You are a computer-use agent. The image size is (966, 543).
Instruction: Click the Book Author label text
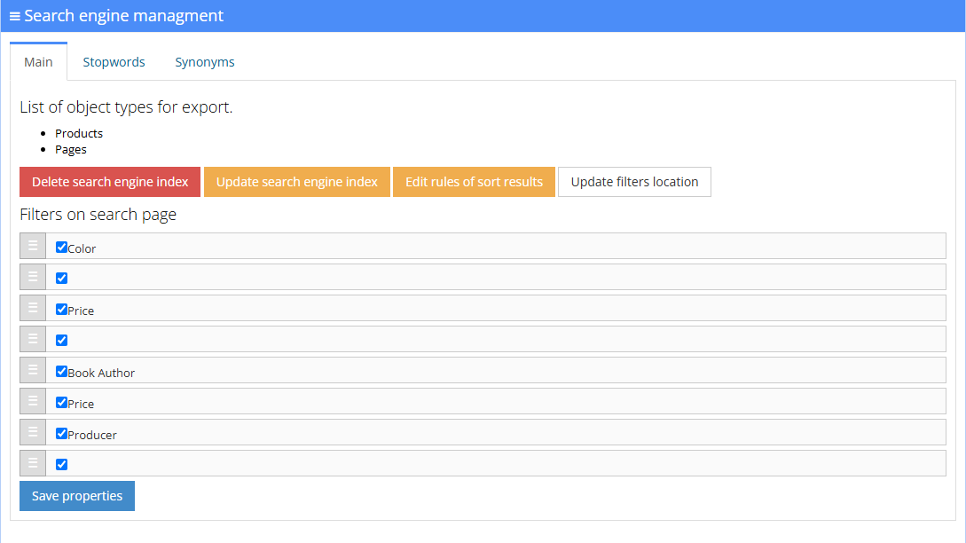[x=101, y=373]
